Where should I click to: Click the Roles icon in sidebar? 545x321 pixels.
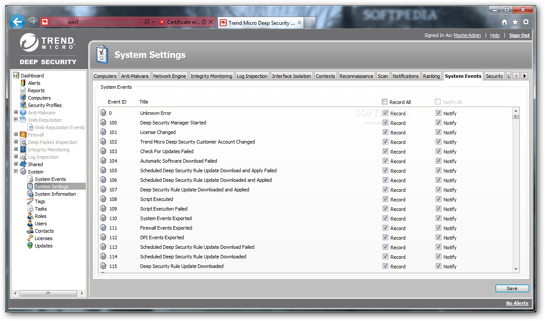tap(30, 216)
